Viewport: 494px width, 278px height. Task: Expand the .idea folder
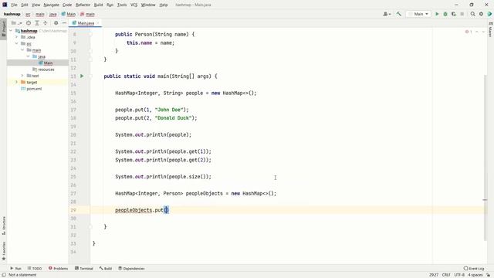[x=17, y=37]
